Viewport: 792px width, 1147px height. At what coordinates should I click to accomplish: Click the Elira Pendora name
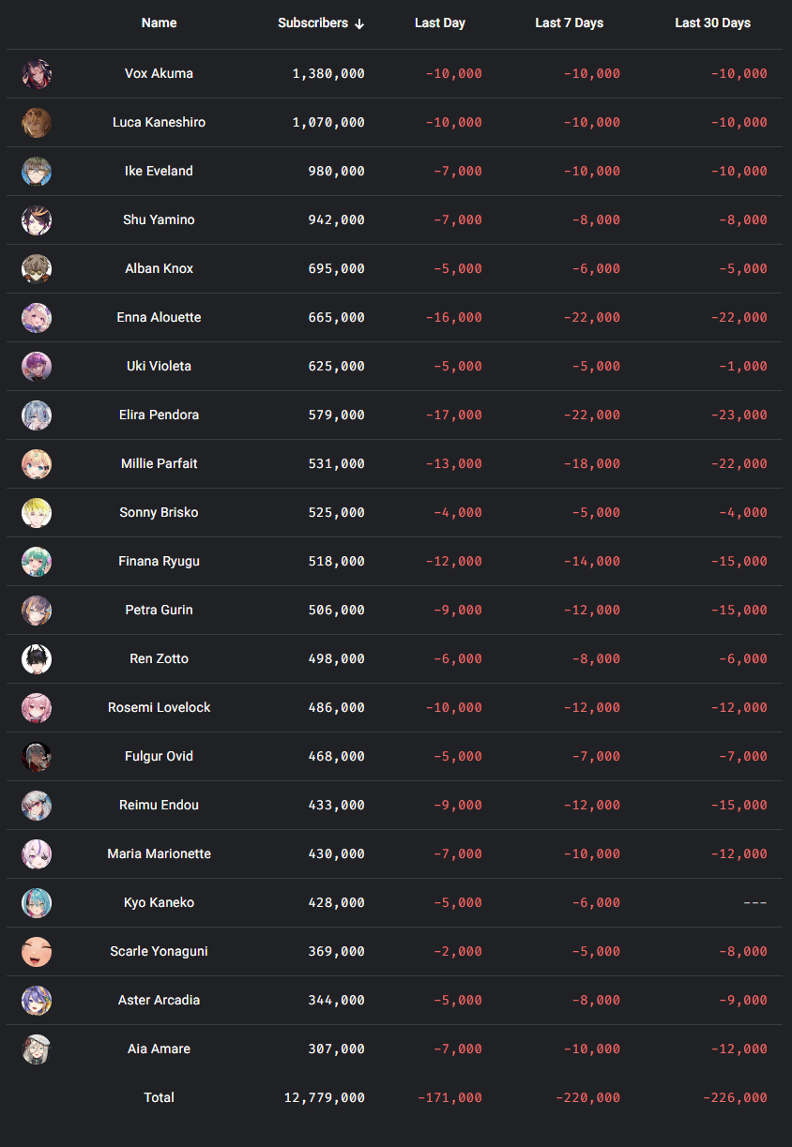tap(159, 415)
